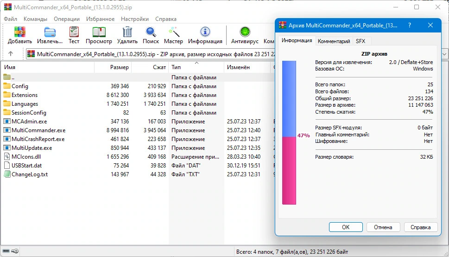Screen dimensions: 449x257
Task: Expand the address bar path dropdown
Action: (x=445, y=54)
